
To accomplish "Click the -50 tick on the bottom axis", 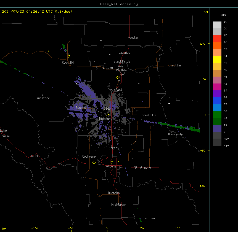I will 70,228.
